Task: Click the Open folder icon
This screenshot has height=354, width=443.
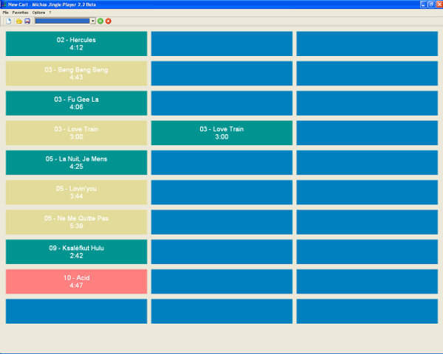Action: coord(18,21)
